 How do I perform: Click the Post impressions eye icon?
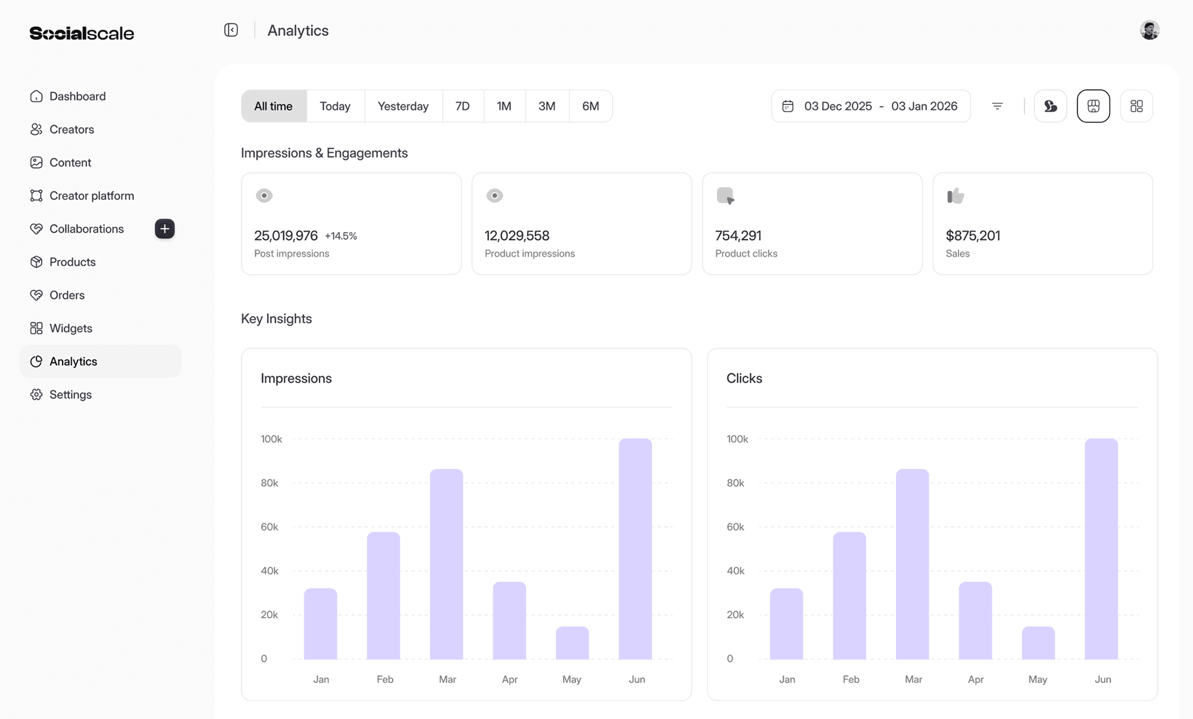[x=264, y=196]
